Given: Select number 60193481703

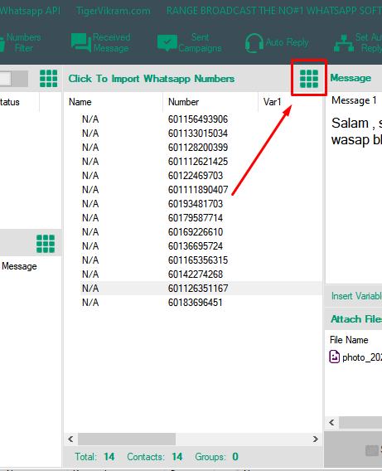Looking at the screenshot, I should tap(196, 204).
